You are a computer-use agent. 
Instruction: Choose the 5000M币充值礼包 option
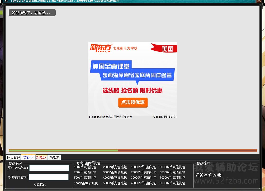[115, 183]
